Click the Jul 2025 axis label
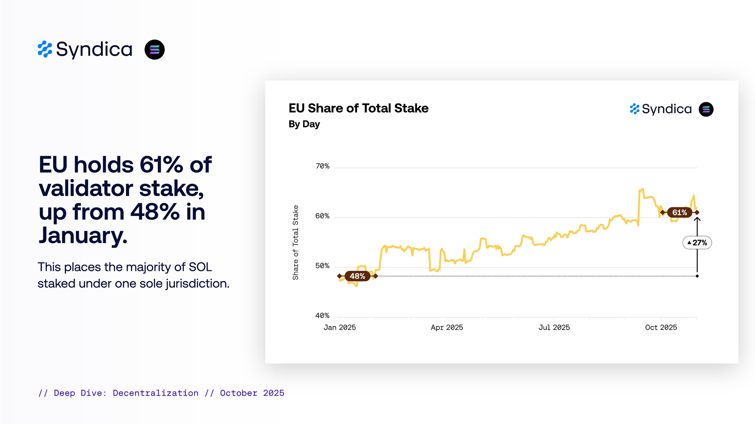 click(x=554, y=328)
